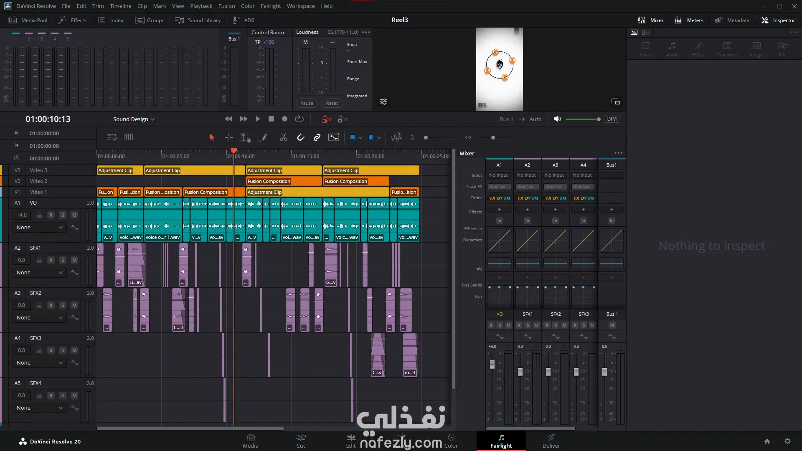The height and width of the screenshot is (451, 802).
Task: Solo the A2 SFX1 track
Action: point(63,260)
